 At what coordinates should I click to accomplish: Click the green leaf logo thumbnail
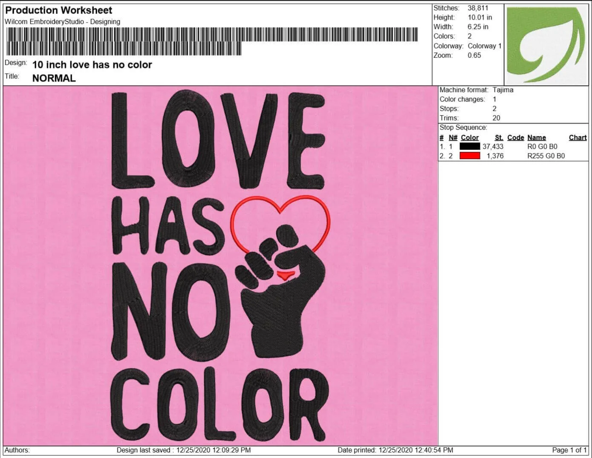click(546, 44)
